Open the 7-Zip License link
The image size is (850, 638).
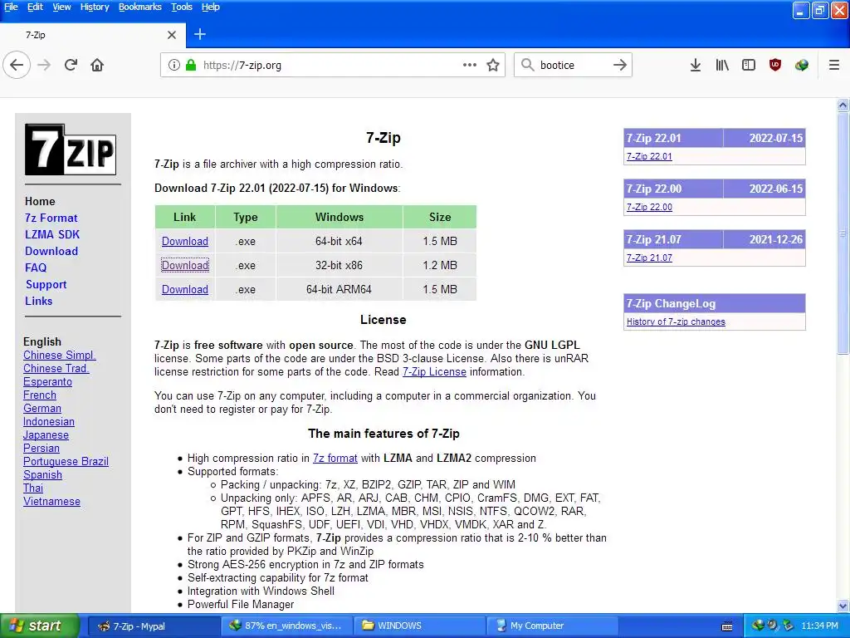click(x=434, y=372)
